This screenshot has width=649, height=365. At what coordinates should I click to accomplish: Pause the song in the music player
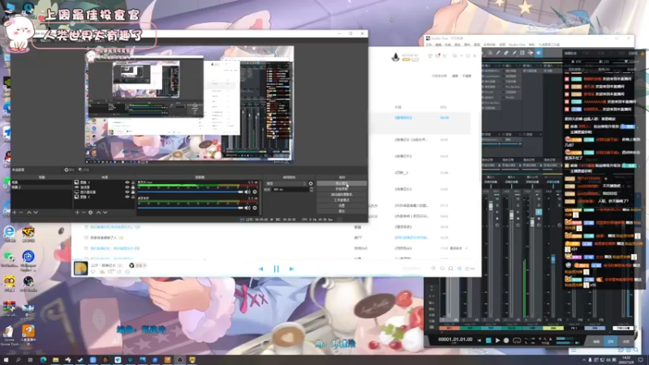click(x=276, y=269)
